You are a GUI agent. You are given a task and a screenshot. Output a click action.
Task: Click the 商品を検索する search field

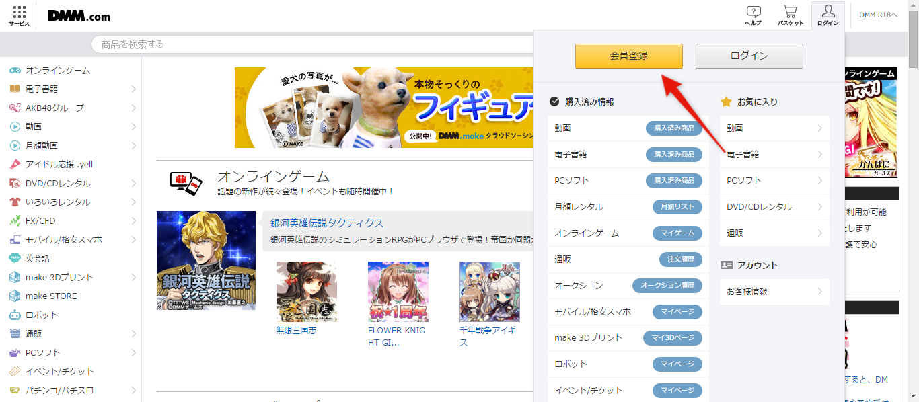pyautogui.click(x=312, y=44)
